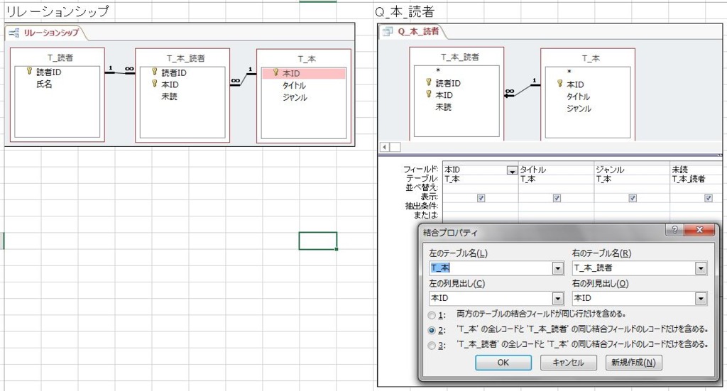Select join option 3 radio button
This screenshot has width=727, height=391.
[x=432, y=345]
